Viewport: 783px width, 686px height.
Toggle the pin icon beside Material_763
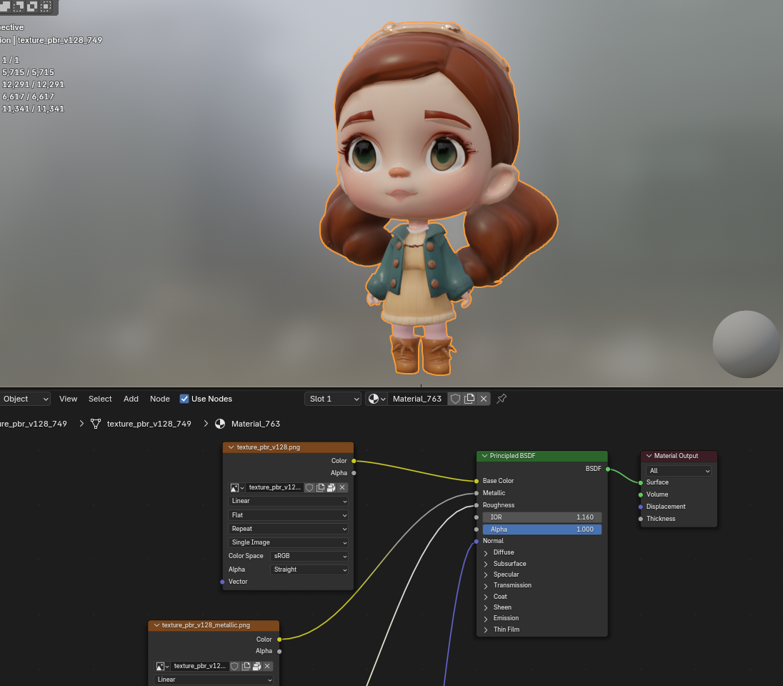502,399
